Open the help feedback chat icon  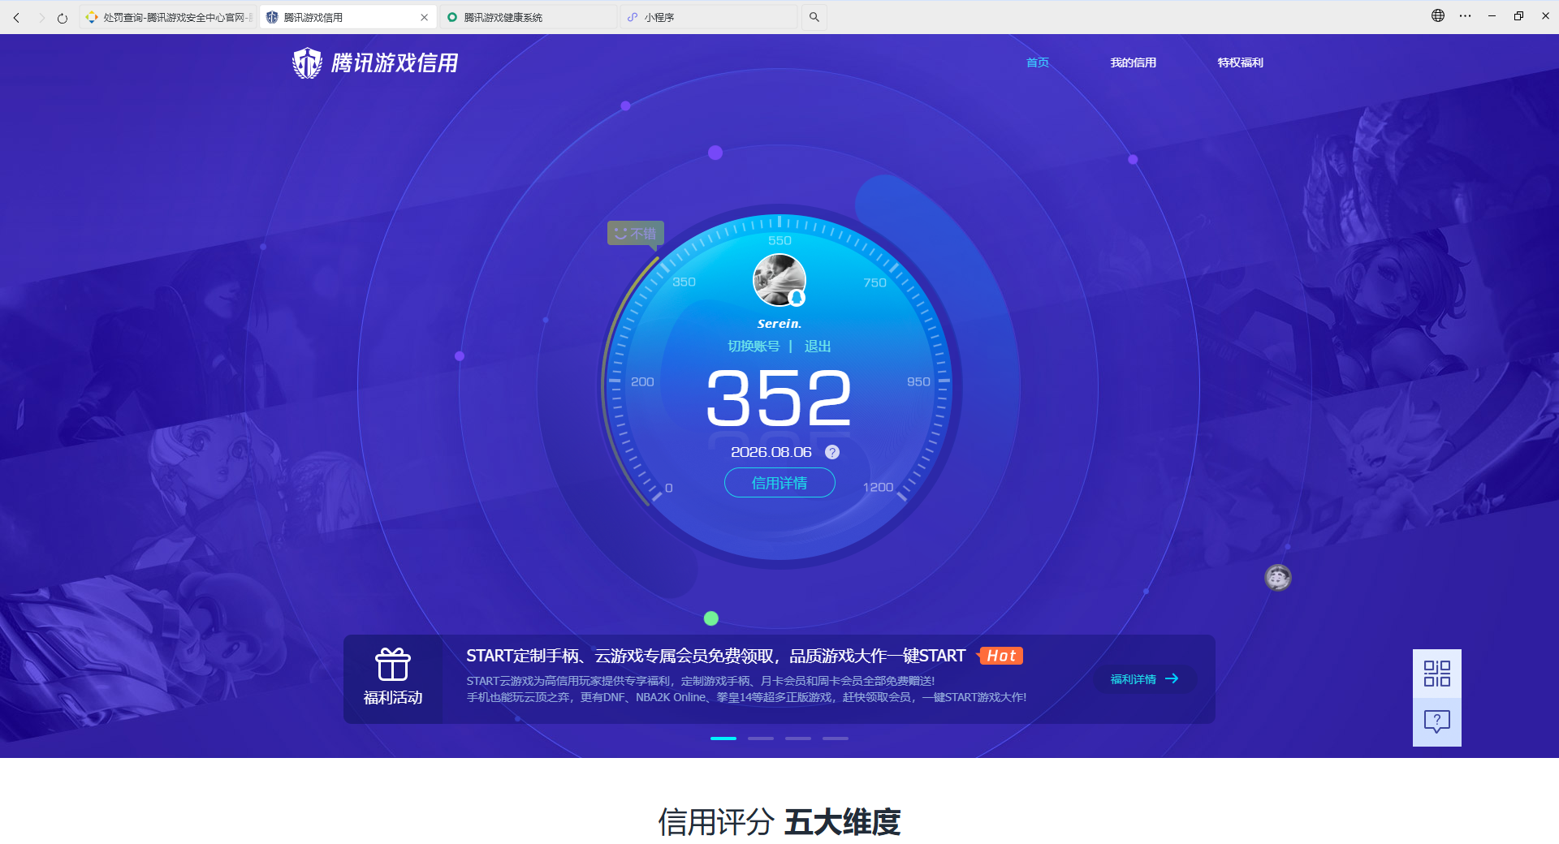click(1437, 721)
